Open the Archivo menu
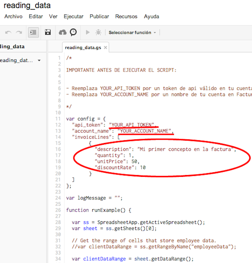Screen dimensions: 252x263 click(13, 16)
